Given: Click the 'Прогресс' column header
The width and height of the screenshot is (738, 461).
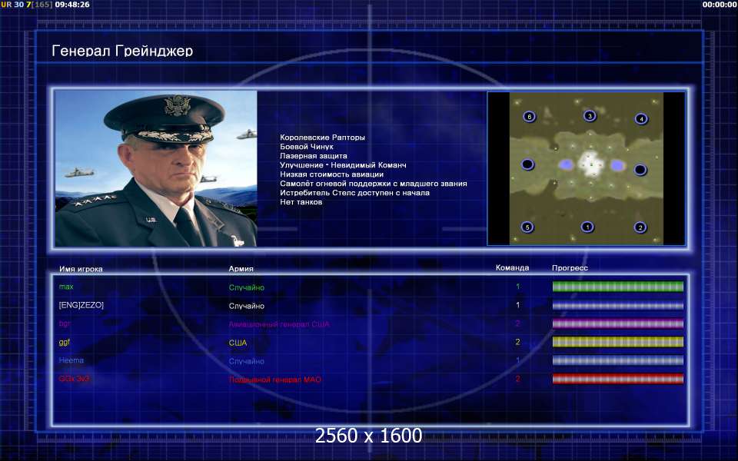Looking at the screenshot, I should [x=570, y=268].
